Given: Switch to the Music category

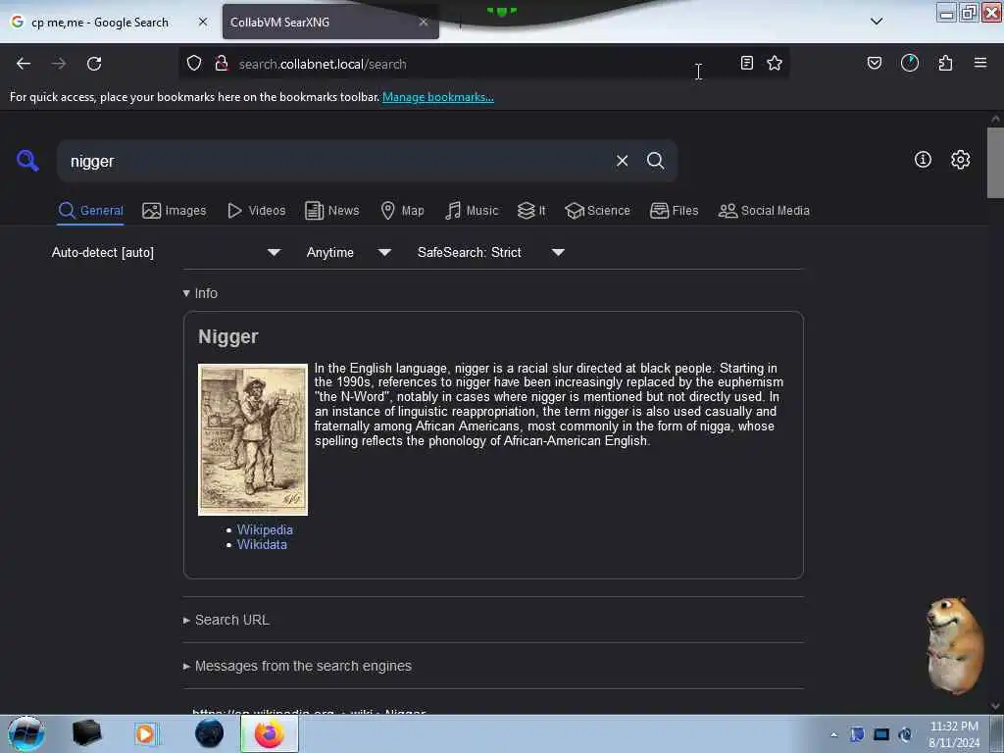Looking at the screenshot, I should (472, 211).
